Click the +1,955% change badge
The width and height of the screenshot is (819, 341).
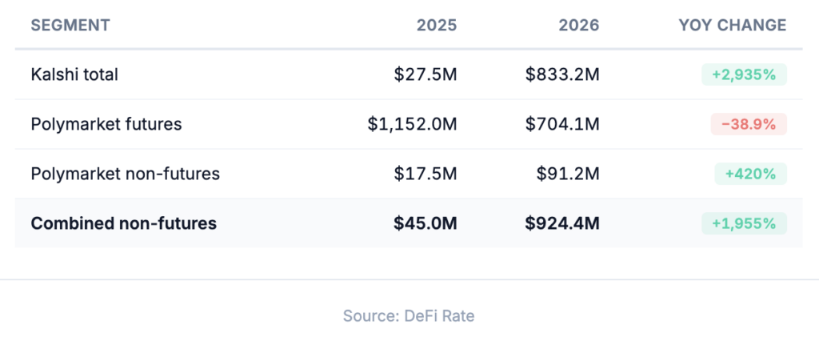pyautogui.click(x=744, y=223)
